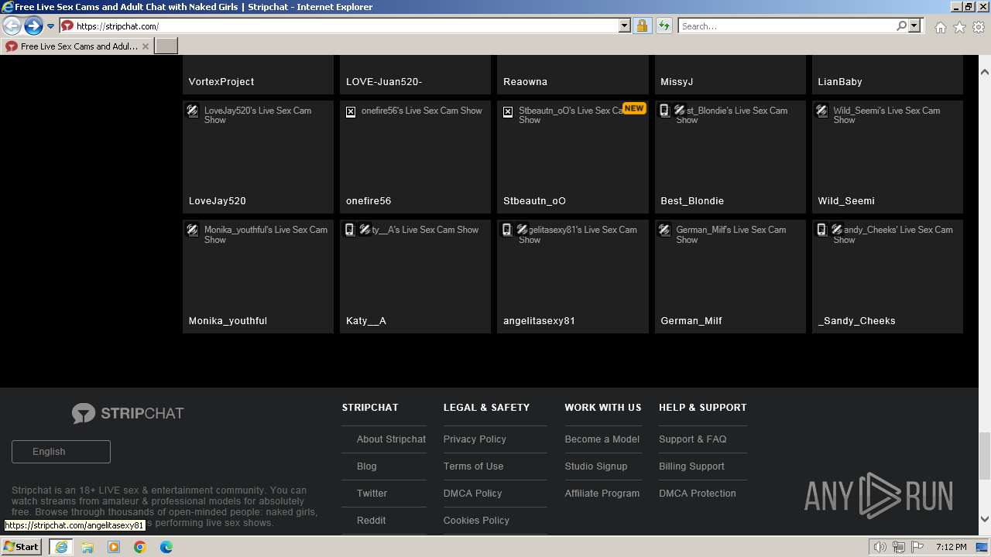
Task: Open the Cookies Policy link
Action: click(476, 521)
